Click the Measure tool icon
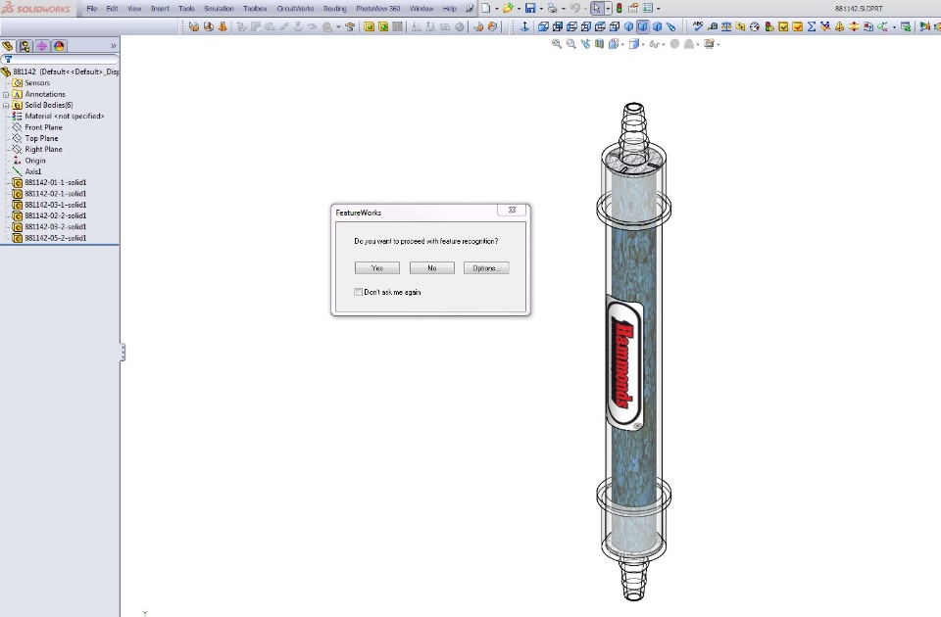Viewport: 941px width, 617px height. point(712,26)
